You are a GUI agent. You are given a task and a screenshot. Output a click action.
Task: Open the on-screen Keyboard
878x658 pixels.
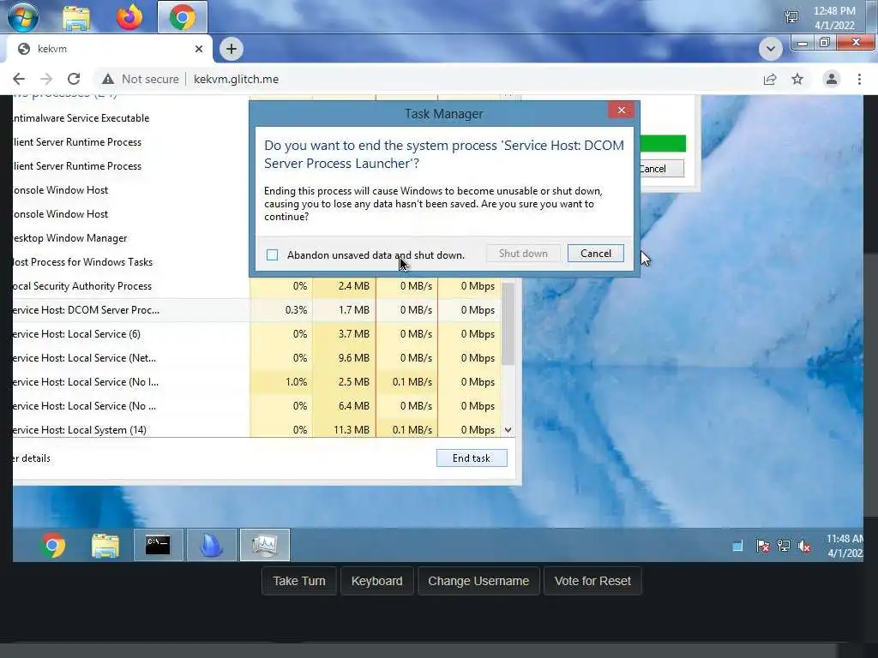pyautogui.click(x=377, y=581)
